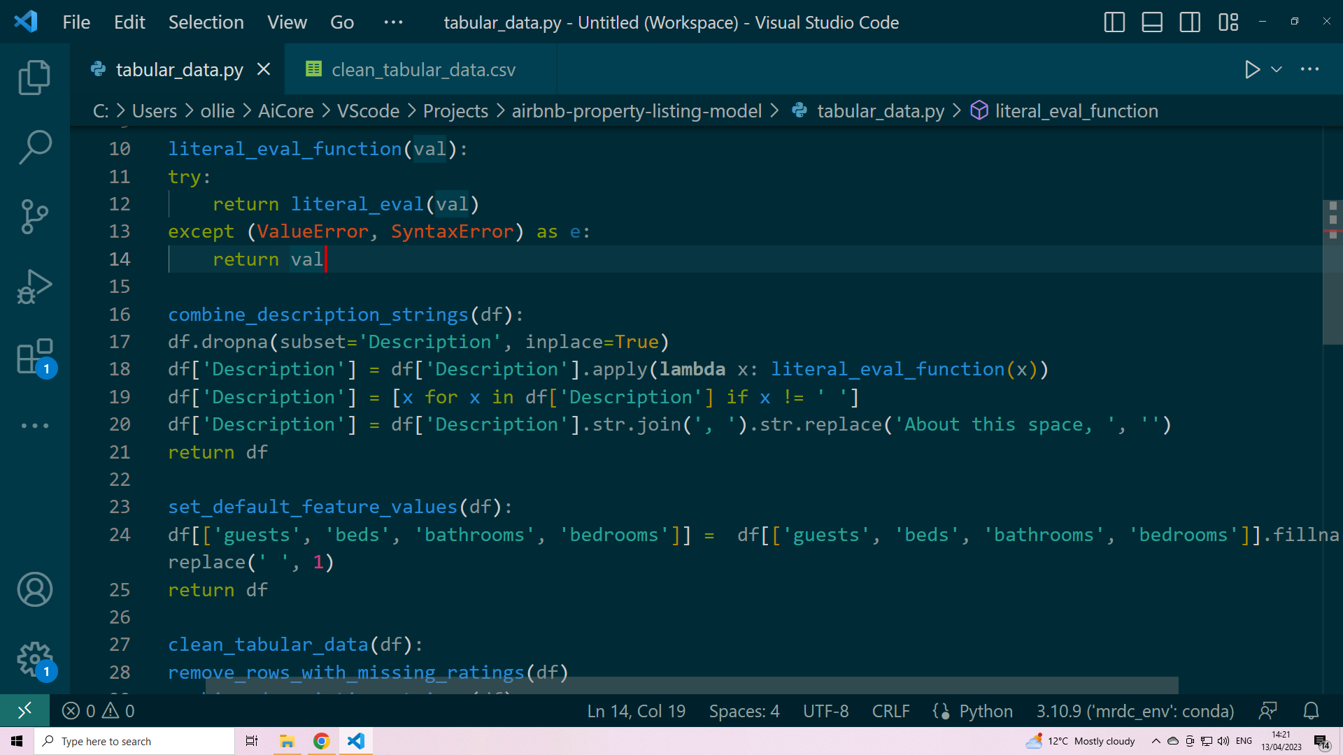Viewport: 1343px width, 755px height.
Task: Click the Windows taskbar search box
Action: click(x=134, y=741)
